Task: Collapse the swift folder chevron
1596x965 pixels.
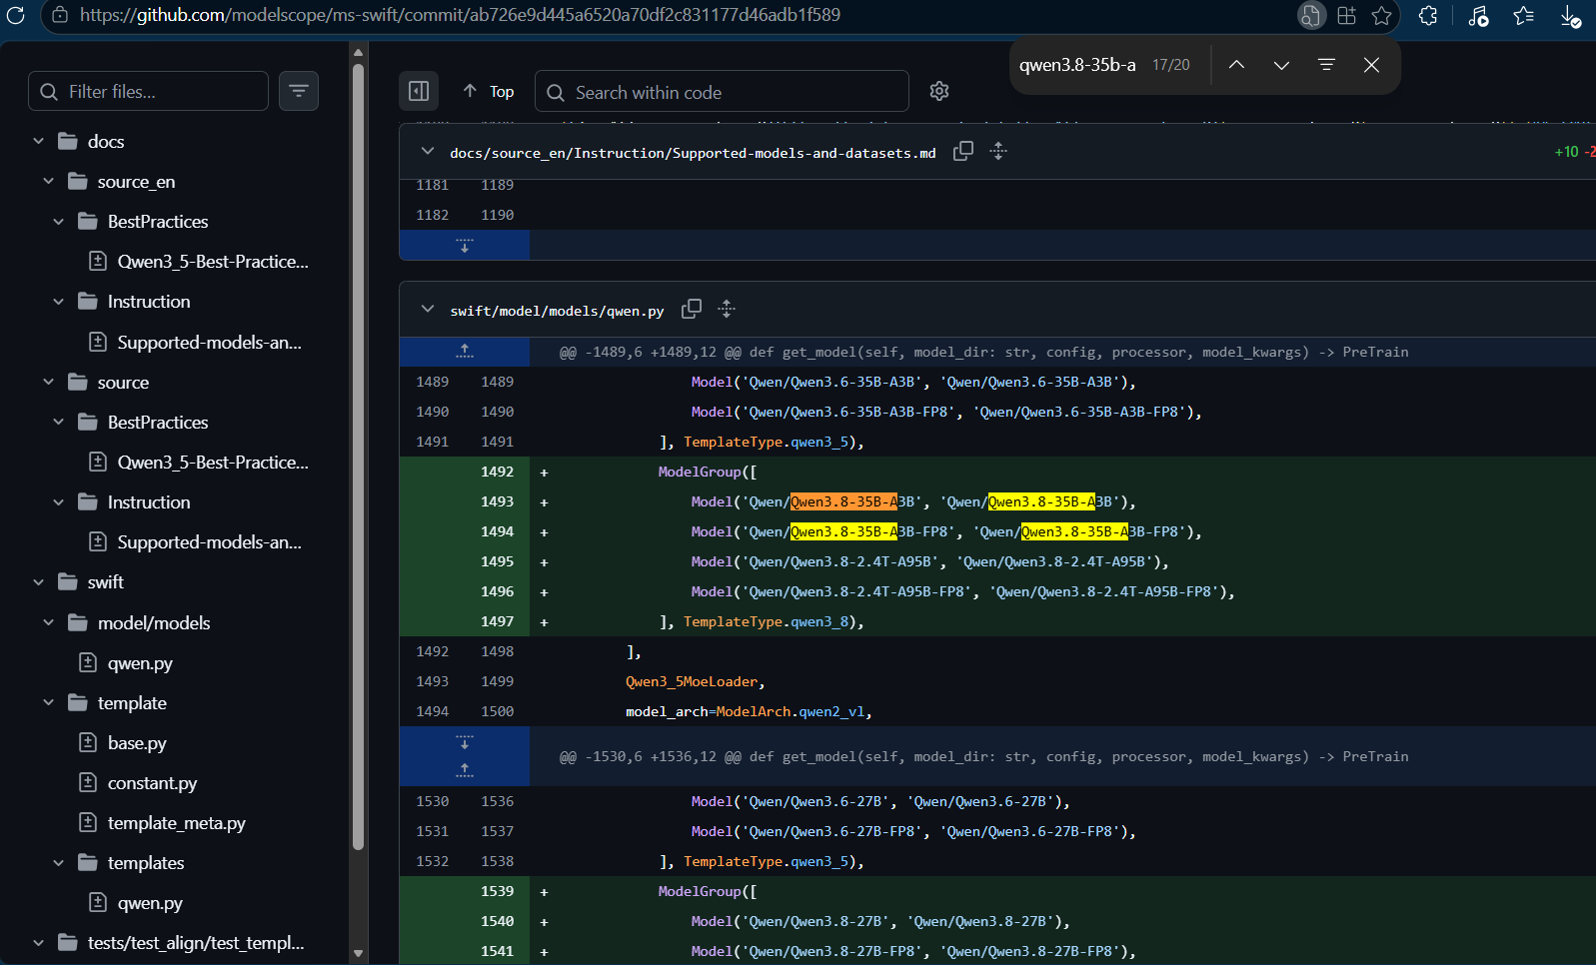Action: click(x=38, y=581)
